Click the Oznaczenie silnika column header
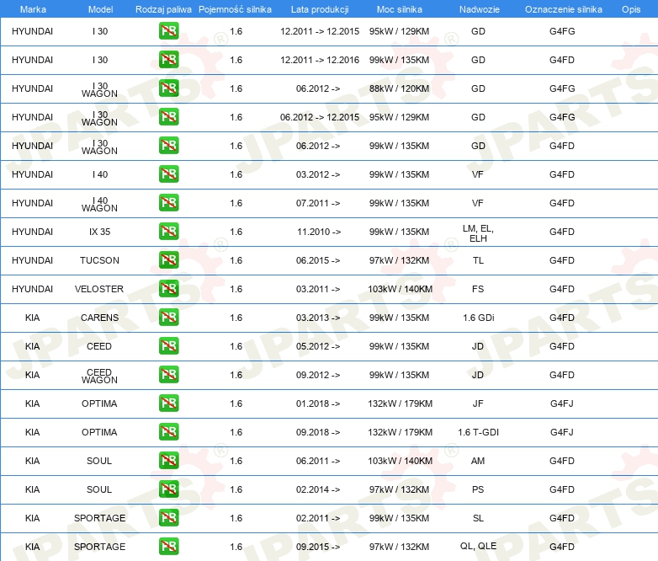This screenshot has width=658, height=561. coord(563,9)
